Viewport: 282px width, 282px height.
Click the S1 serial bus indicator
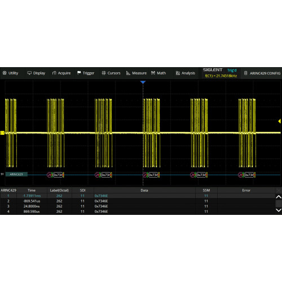tap(2, 174)
